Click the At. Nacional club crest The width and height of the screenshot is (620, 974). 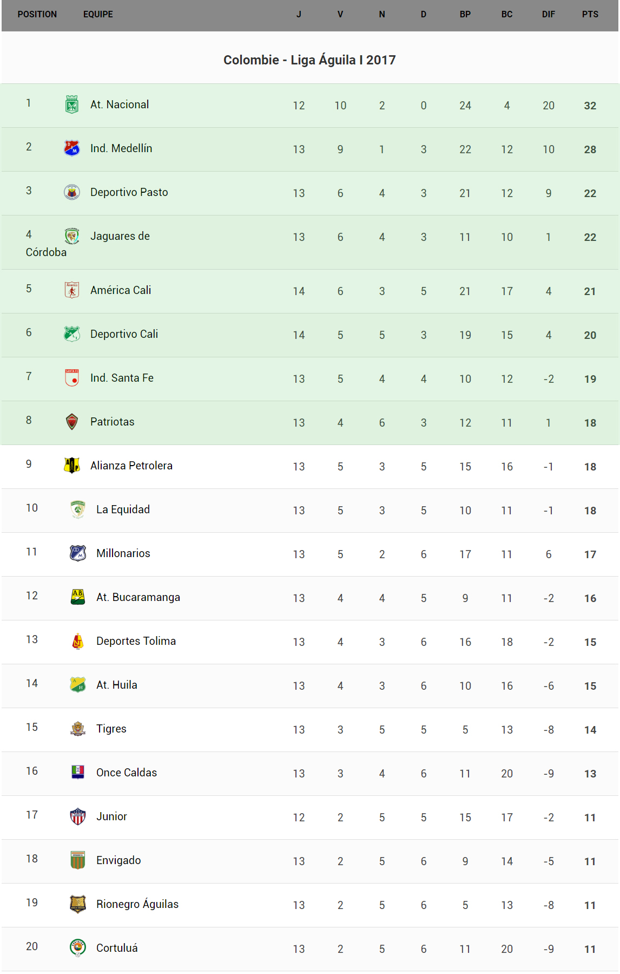point(72,104)
